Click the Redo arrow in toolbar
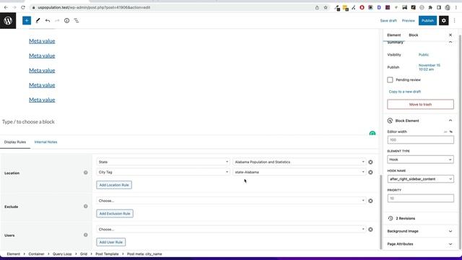 click(x=57, y=21)
